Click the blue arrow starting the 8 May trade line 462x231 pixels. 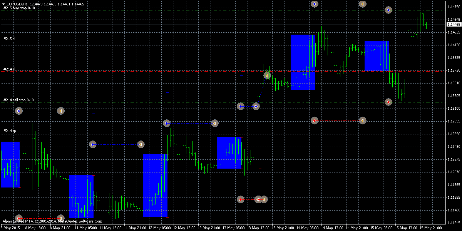click(x=19, y=111)
